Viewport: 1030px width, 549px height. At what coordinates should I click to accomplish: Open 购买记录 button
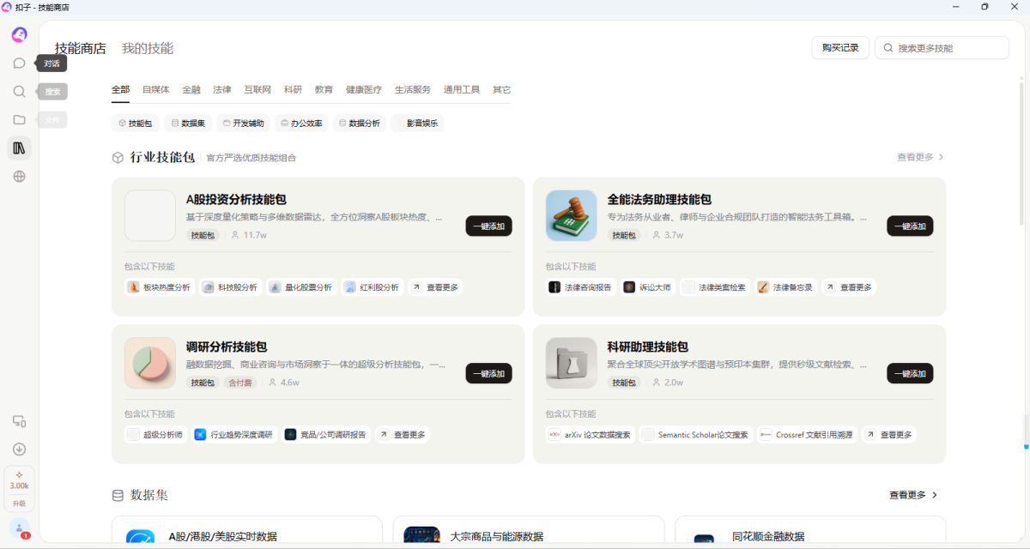tap(840, 47)
